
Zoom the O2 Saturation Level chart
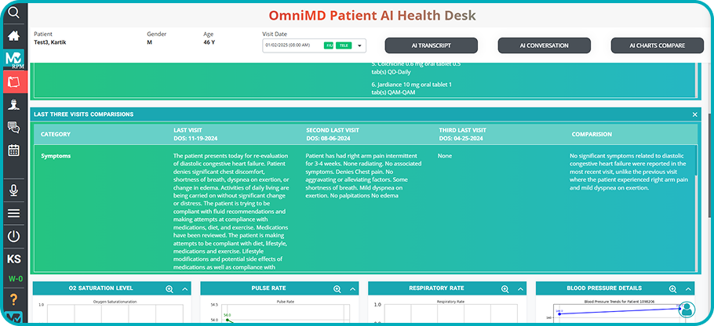(169, 288)
